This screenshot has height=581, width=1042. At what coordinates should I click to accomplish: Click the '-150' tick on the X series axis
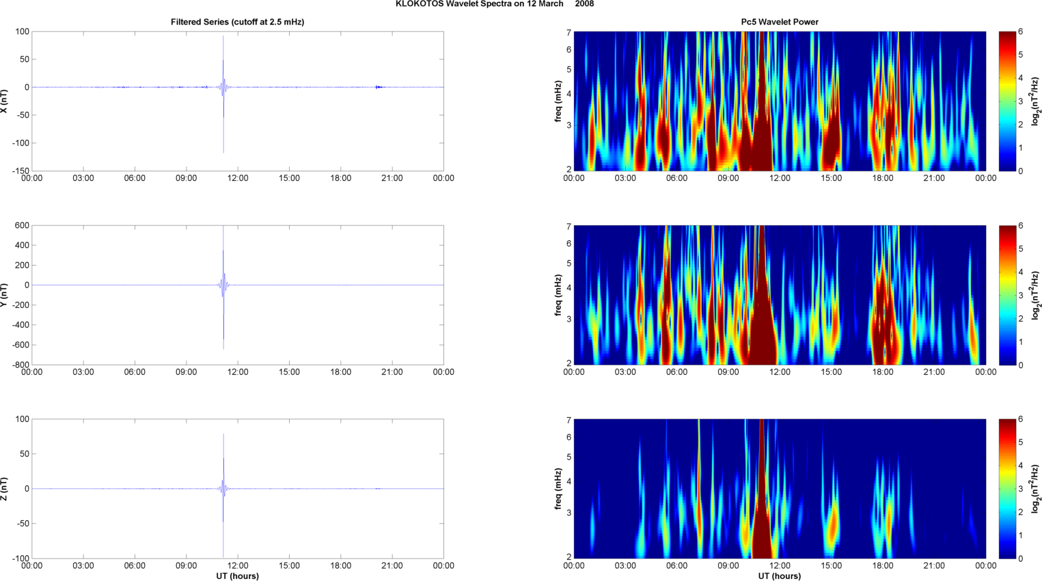(20, 171)
